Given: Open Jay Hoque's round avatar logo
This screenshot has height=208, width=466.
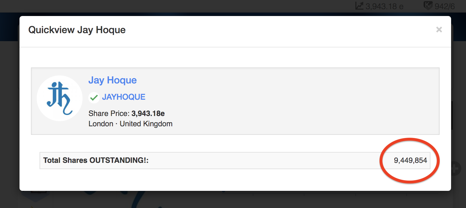Looking at the screenshot, I should coord(60,98).
